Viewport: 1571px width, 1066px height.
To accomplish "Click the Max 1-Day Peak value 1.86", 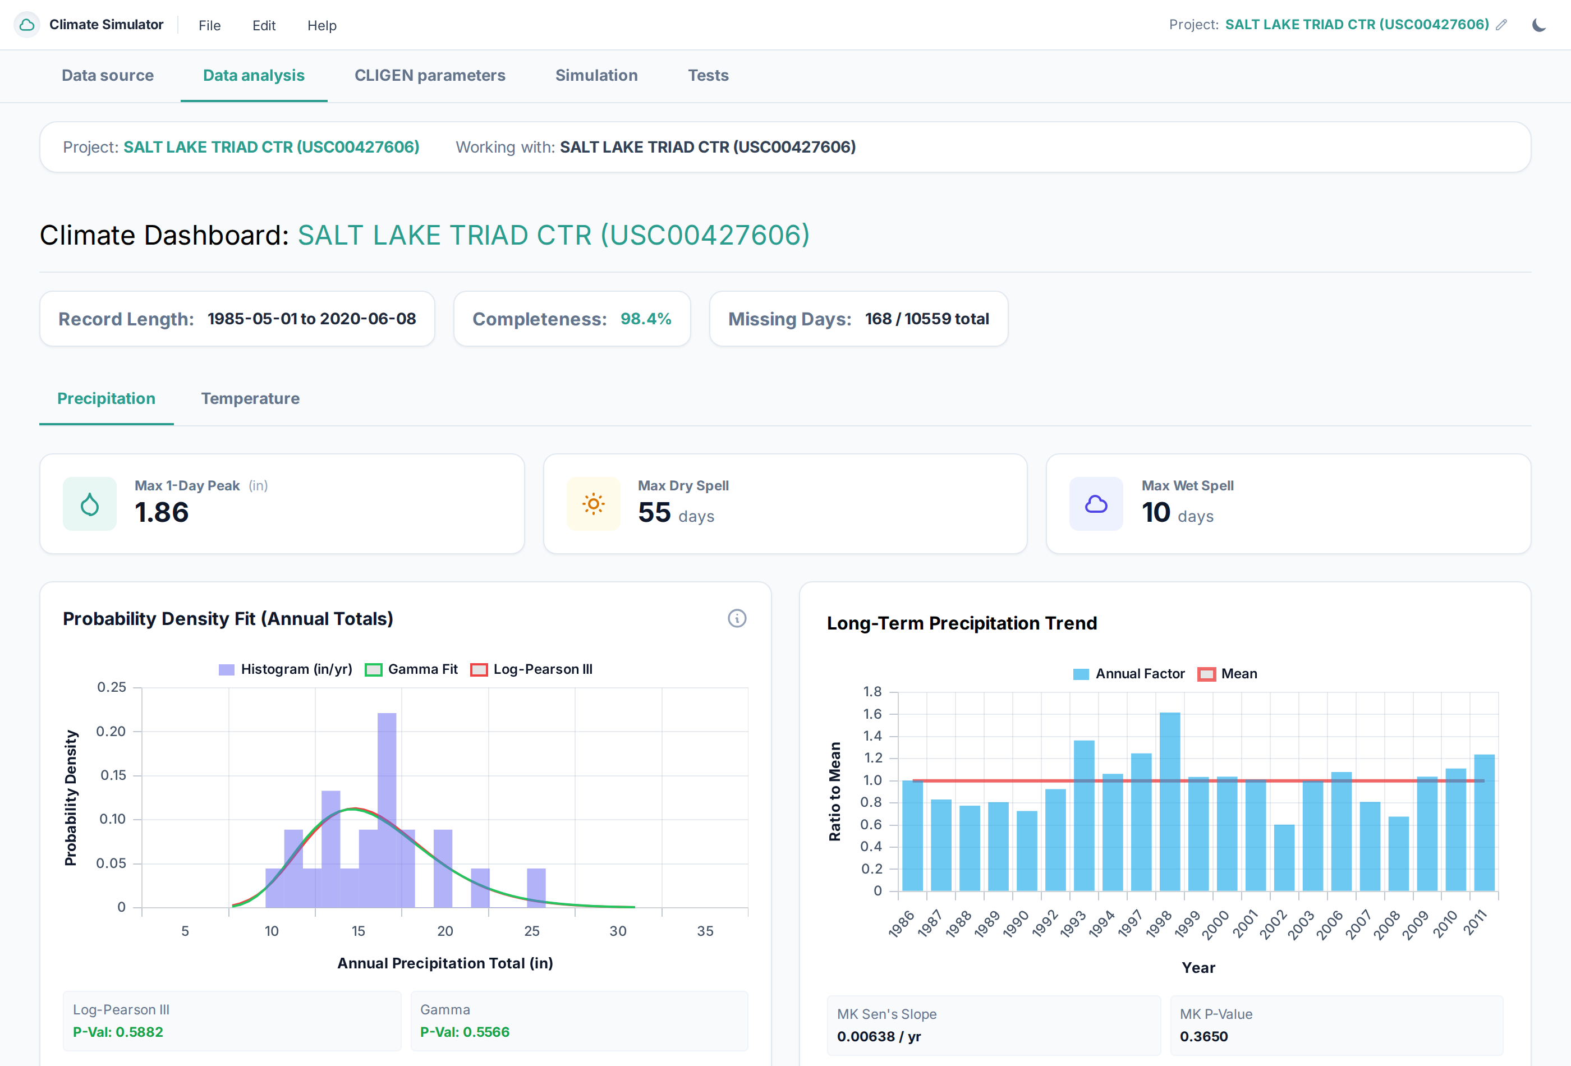I will pyautogui.click(x=162, y=513).
